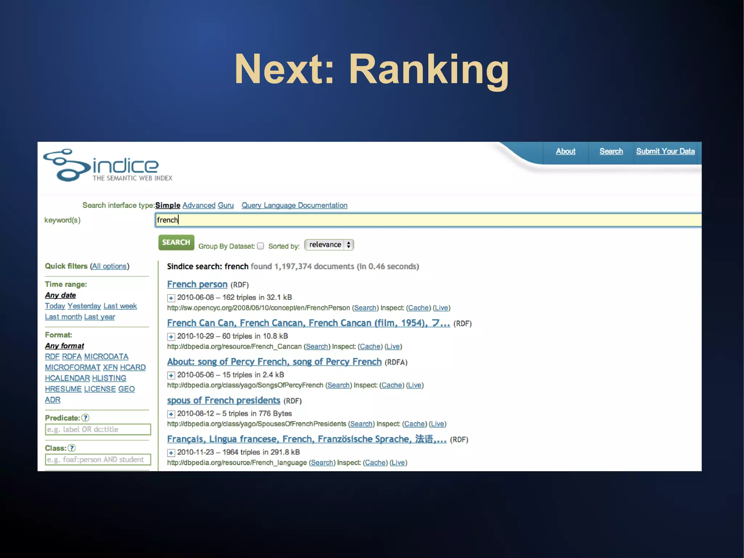The height and width of the screenshot is (558, 744).
Task: Expand the French Cancan result details
Action: tap(171, 337)
